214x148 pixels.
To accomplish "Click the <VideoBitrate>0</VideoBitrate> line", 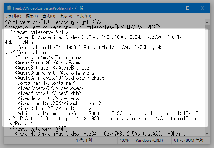I will pos(53,109).
